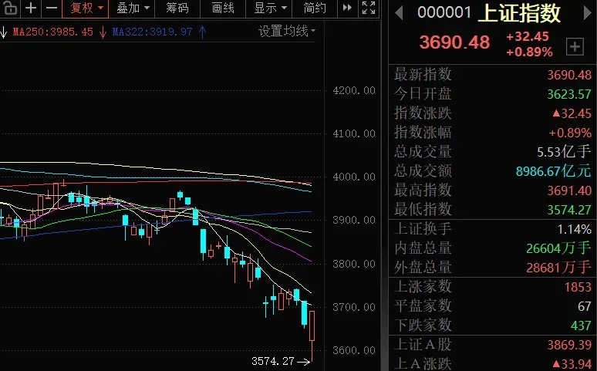This screenshot has height=371, width=597.
Task: Go to previous stock with left arrow
Action: [399, 12]
